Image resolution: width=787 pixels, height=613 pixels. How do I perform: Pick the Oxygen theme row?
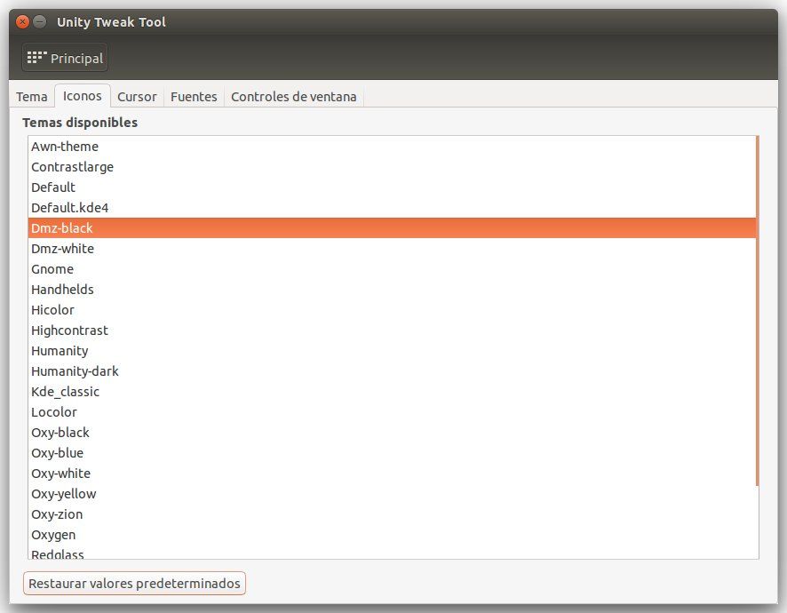coord(392,535)
